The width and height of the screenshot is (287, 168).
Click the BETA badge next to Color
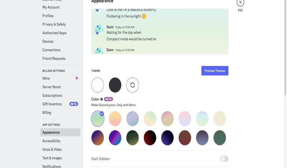[108, 99]
